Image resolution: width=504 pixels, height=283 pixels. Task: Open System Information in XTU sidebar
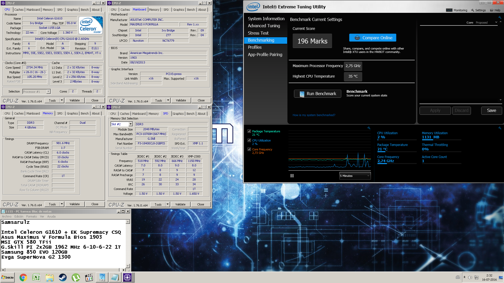tap(266, 19)
